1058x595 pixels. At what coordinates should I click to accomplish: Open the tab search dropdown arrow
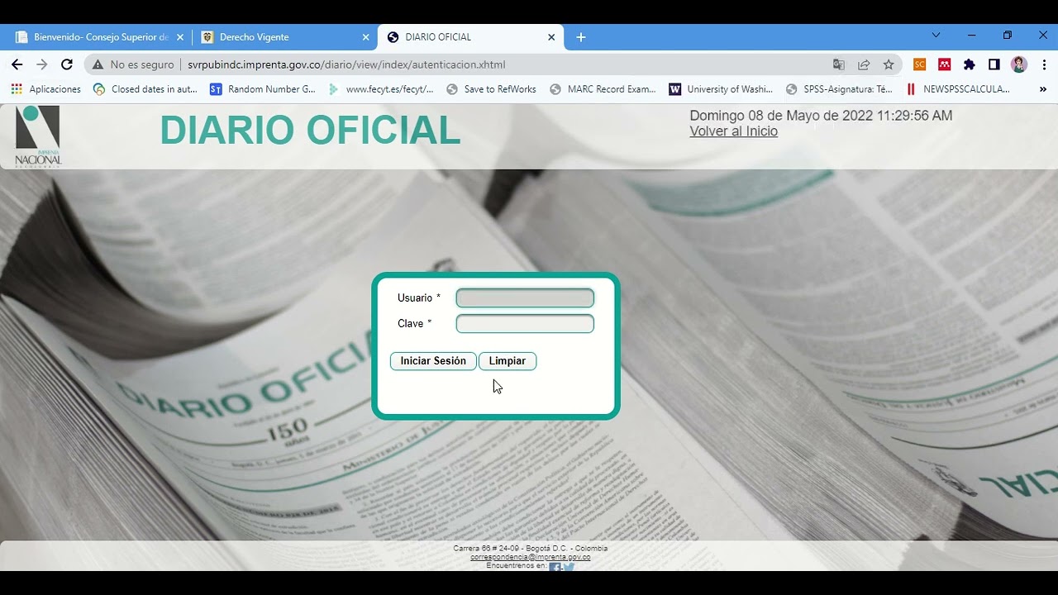936,36
